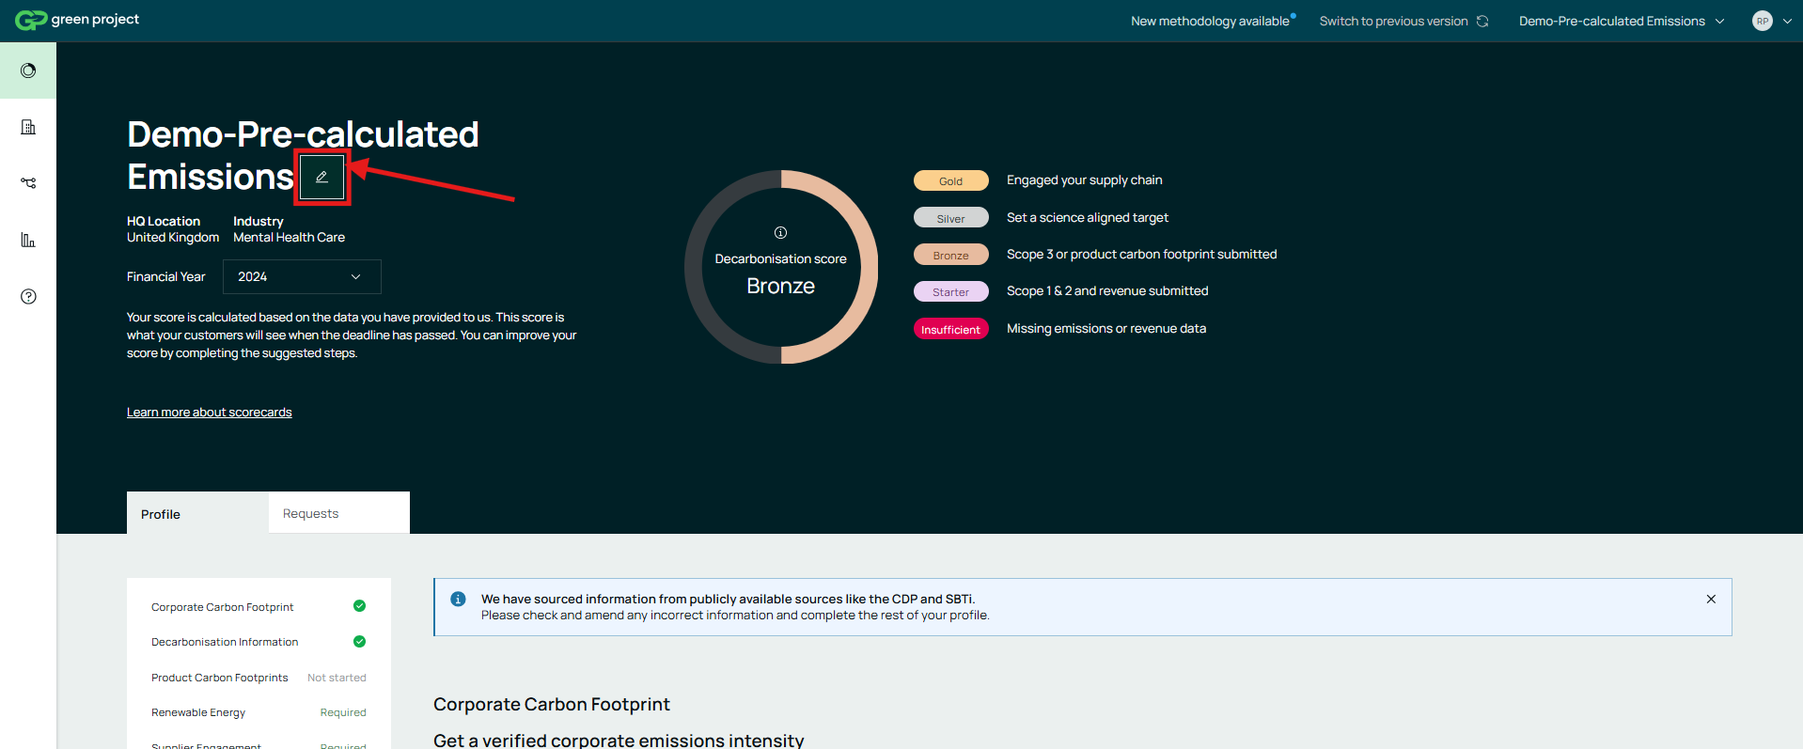Open the scorecard ring icon in sidebar
The image size is (1803, 749).
tap(28, 70)
